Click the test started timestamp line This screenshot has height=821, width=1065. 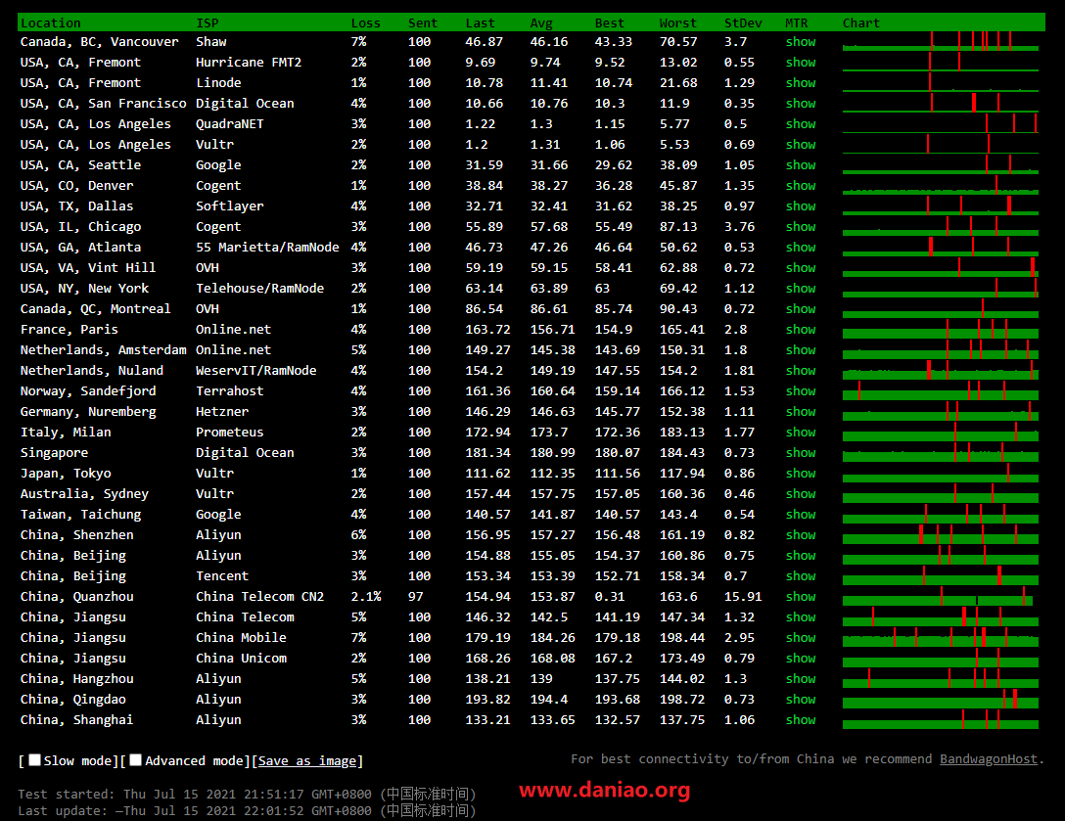click(247, 794)
